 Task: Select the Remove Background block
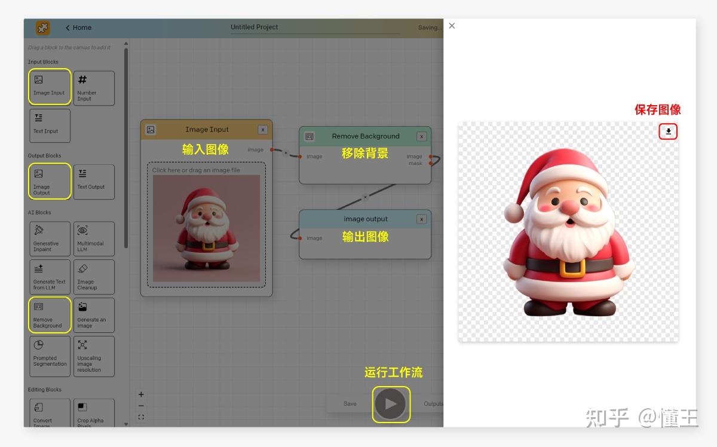click(x=50, y=315)
